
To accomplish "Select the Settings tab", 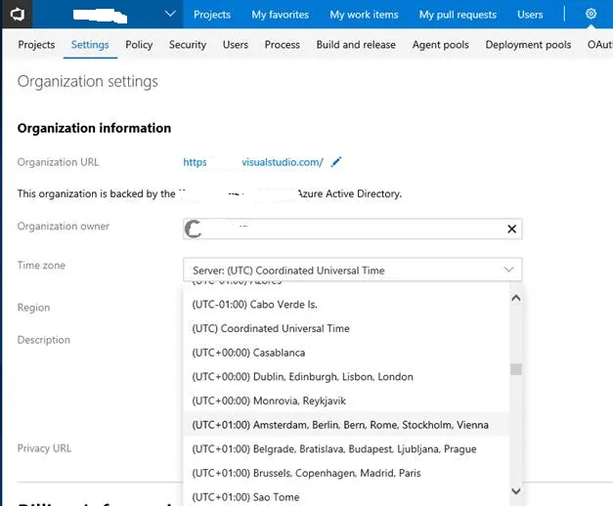I will pyautogui.click(x=90, y=45).
